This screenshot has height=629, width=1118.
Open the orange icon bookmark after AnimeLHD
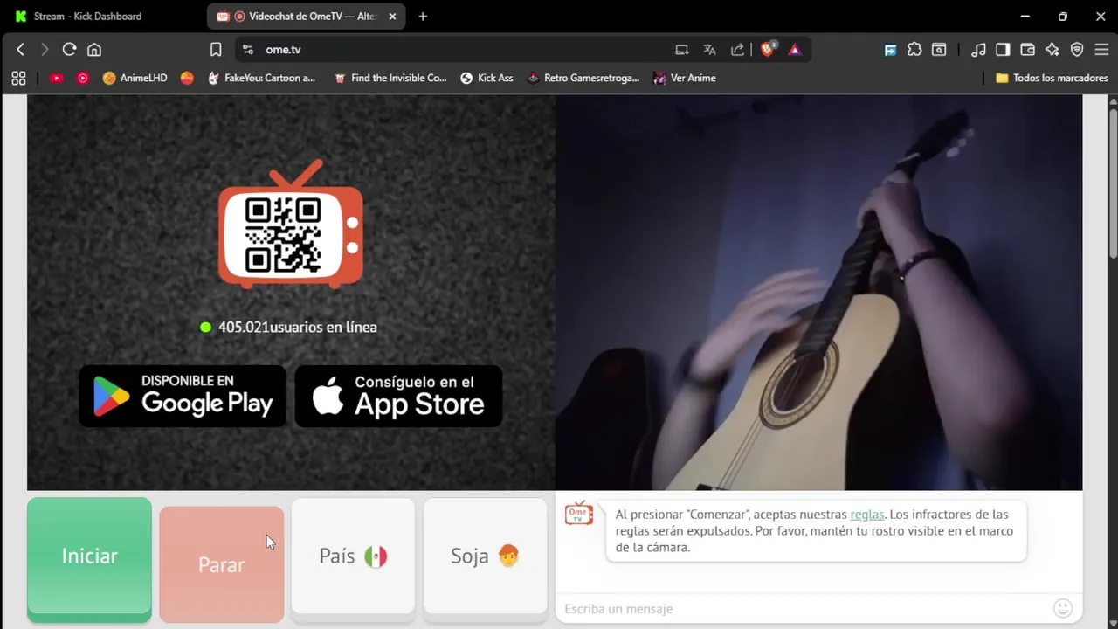pos(187,78)
